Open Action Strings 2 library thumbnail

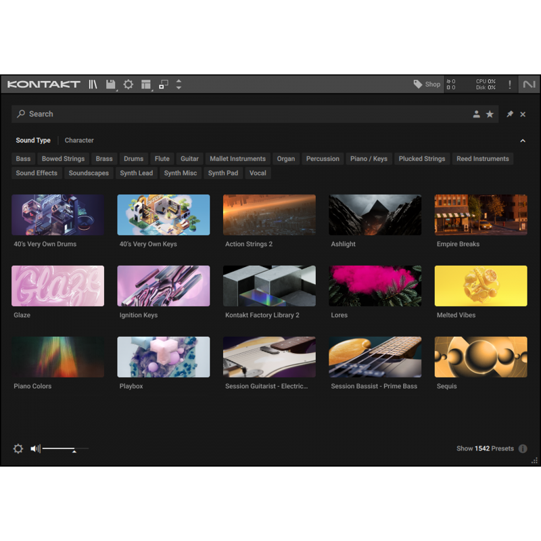point(269,215)
